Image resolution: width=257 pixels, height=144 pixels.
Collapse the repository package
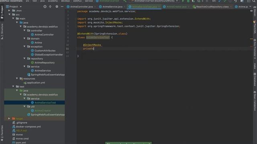click(24, 58)
